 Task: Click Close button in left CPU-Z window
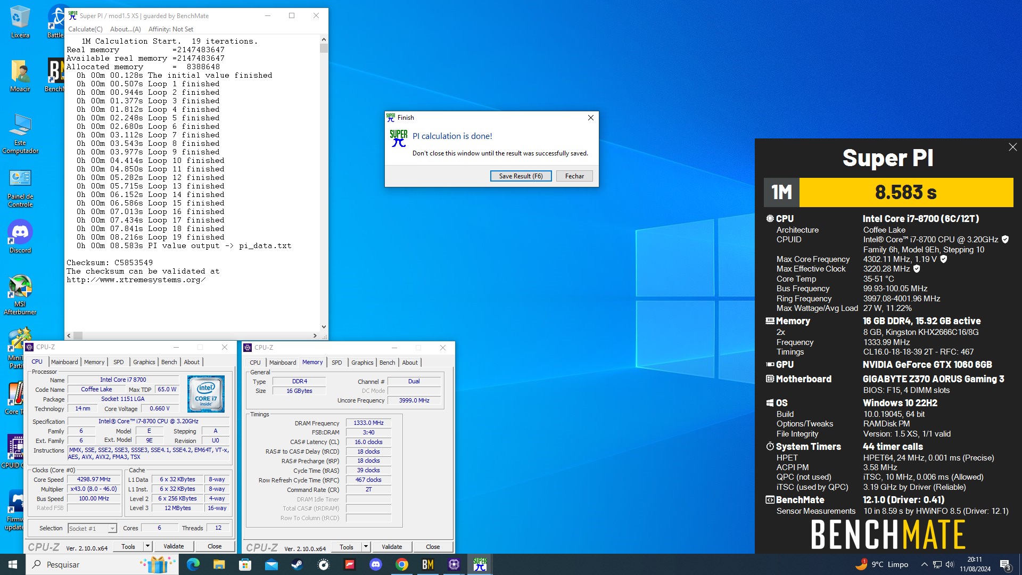[x=215, y=546]
